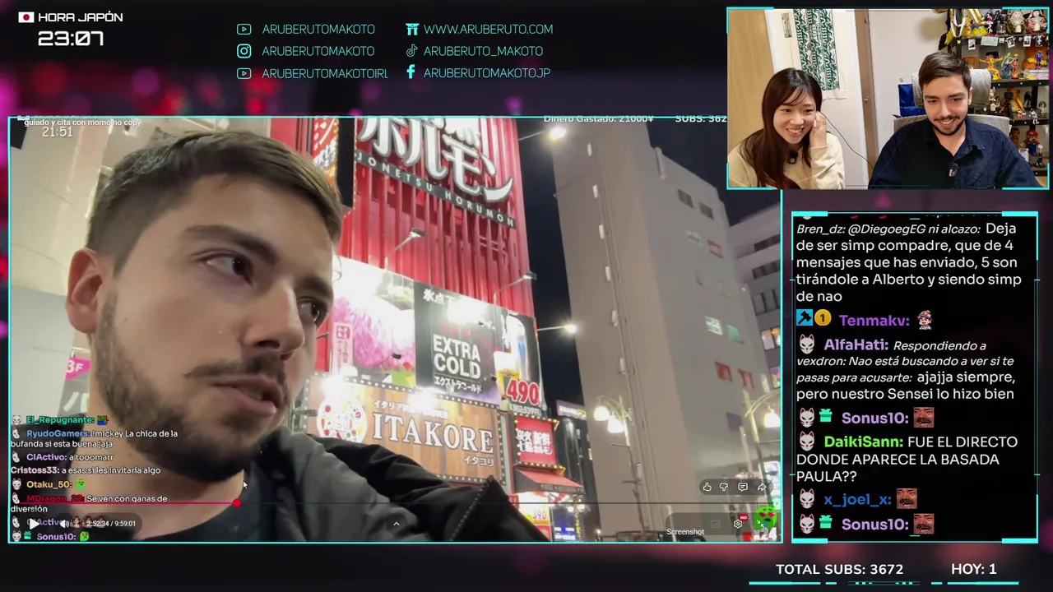Click the webcam feed thumbnail
The image size is (1053, 592).
(x=888, y=99)
